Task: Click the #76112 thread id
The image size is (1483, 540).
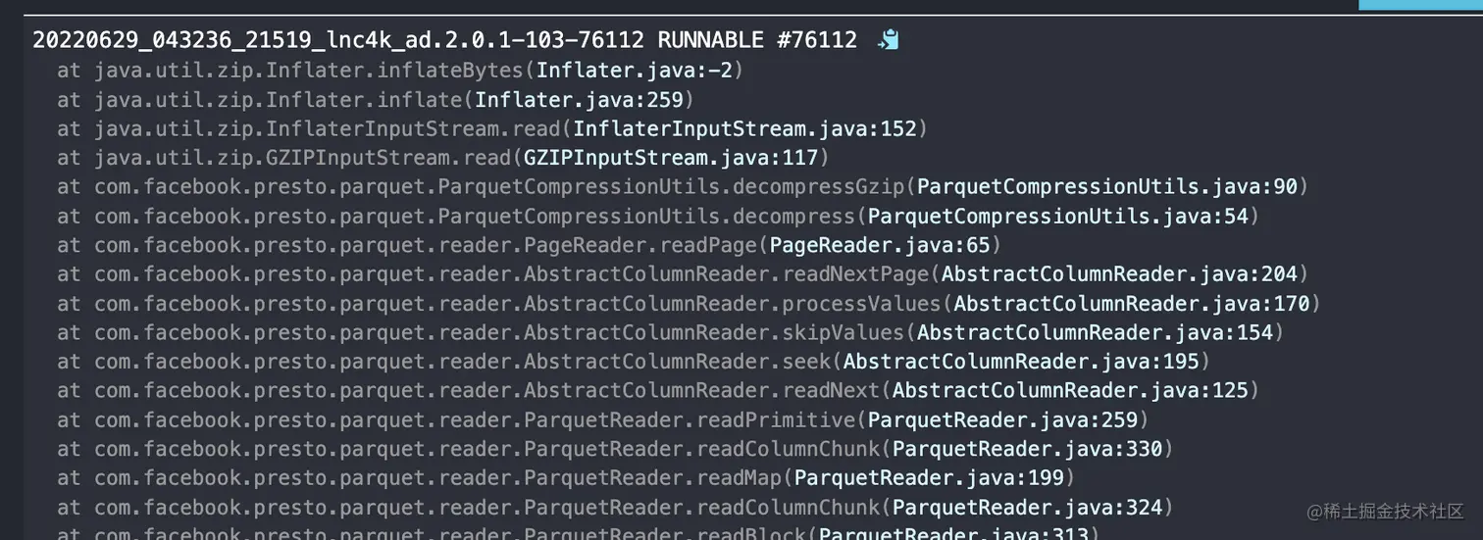Action: 816,40
